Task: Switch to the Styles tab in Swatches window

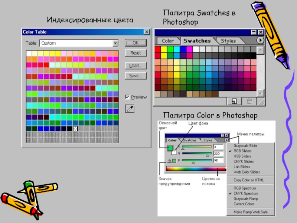Action: (x=228, y=41)
